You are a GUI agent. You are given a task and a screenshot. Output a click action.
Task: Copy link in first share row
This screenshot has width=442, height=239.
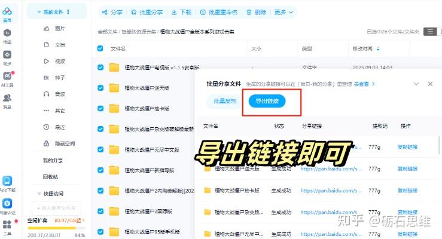[x=407, y=147]
